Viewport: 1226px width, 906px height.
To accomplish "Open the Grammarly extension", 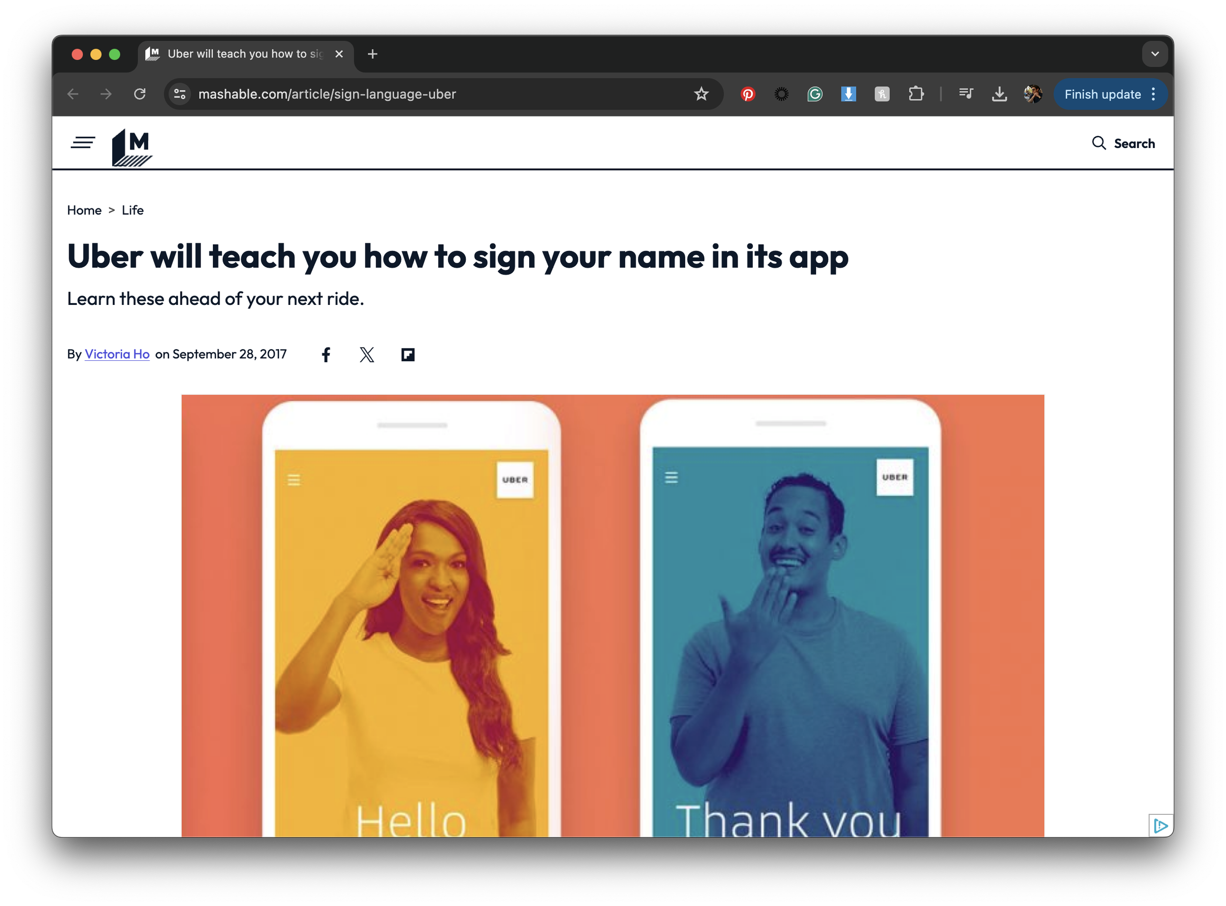I will tap(815, 94).
